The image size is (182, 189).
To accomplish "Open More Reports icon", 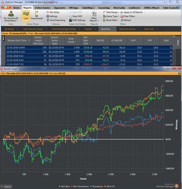I will pyautogui.click(x=94, y=14).
